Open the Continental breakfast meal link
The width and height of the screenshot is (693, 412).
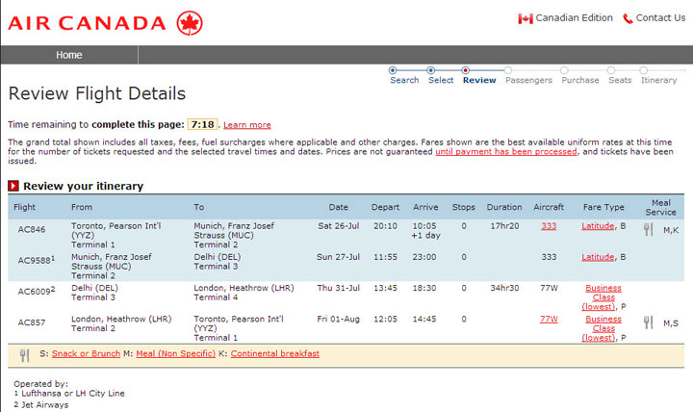275,353
